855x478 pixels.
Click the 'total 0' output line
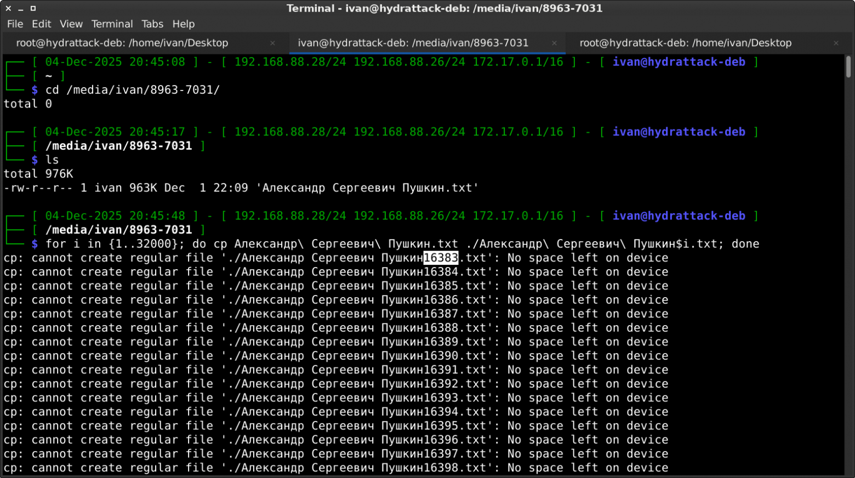click(x=28, y=104)
